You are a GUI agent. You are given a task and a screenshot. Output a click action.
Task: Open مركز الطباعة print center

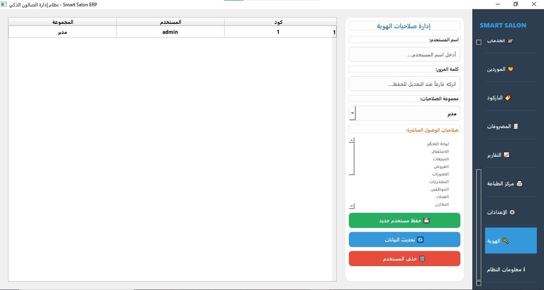click(511, 183)
